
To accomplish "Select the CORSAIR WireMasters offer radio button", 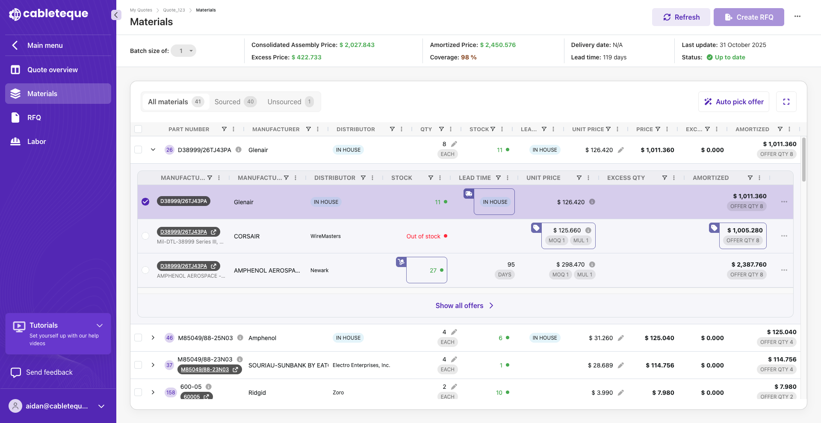I will pyautogui.click(x=145, y=236).
